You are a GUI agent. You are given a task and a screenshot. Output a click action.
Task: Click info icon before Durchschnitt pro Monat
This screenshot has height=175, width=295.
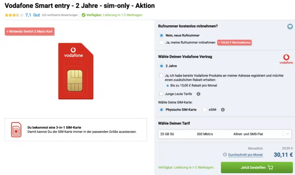[225, 154]
